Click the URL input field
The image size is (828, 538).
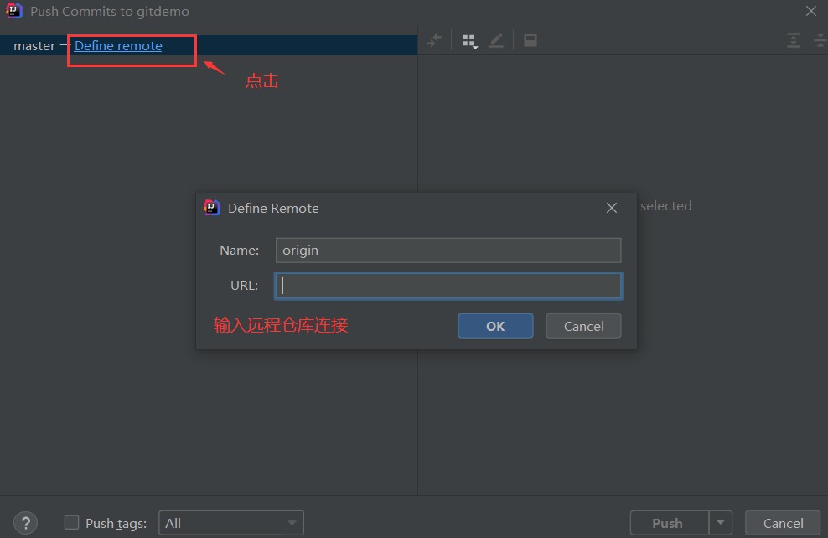tap(448, 285)
